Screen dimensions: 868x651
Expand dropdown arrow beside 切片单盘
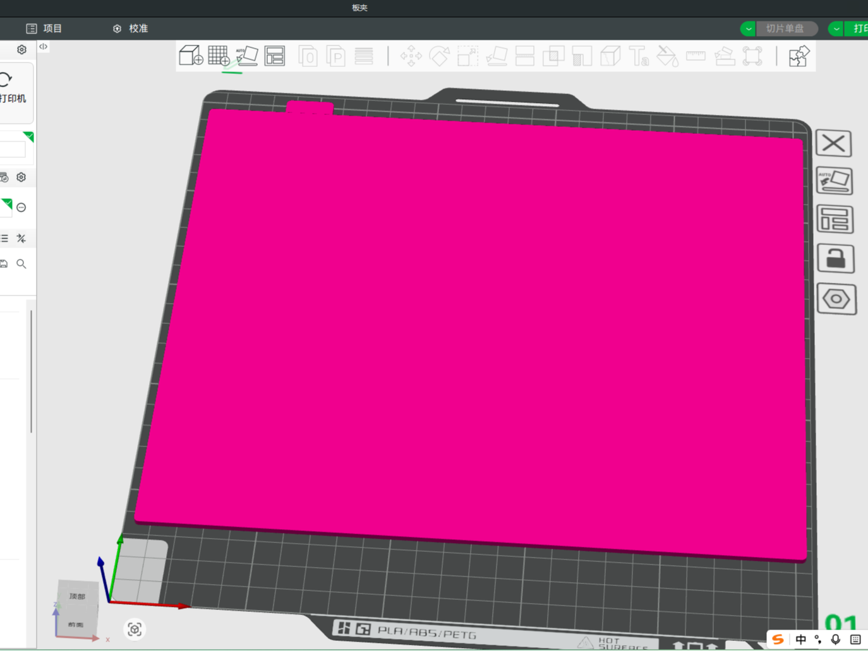point(748,28)
